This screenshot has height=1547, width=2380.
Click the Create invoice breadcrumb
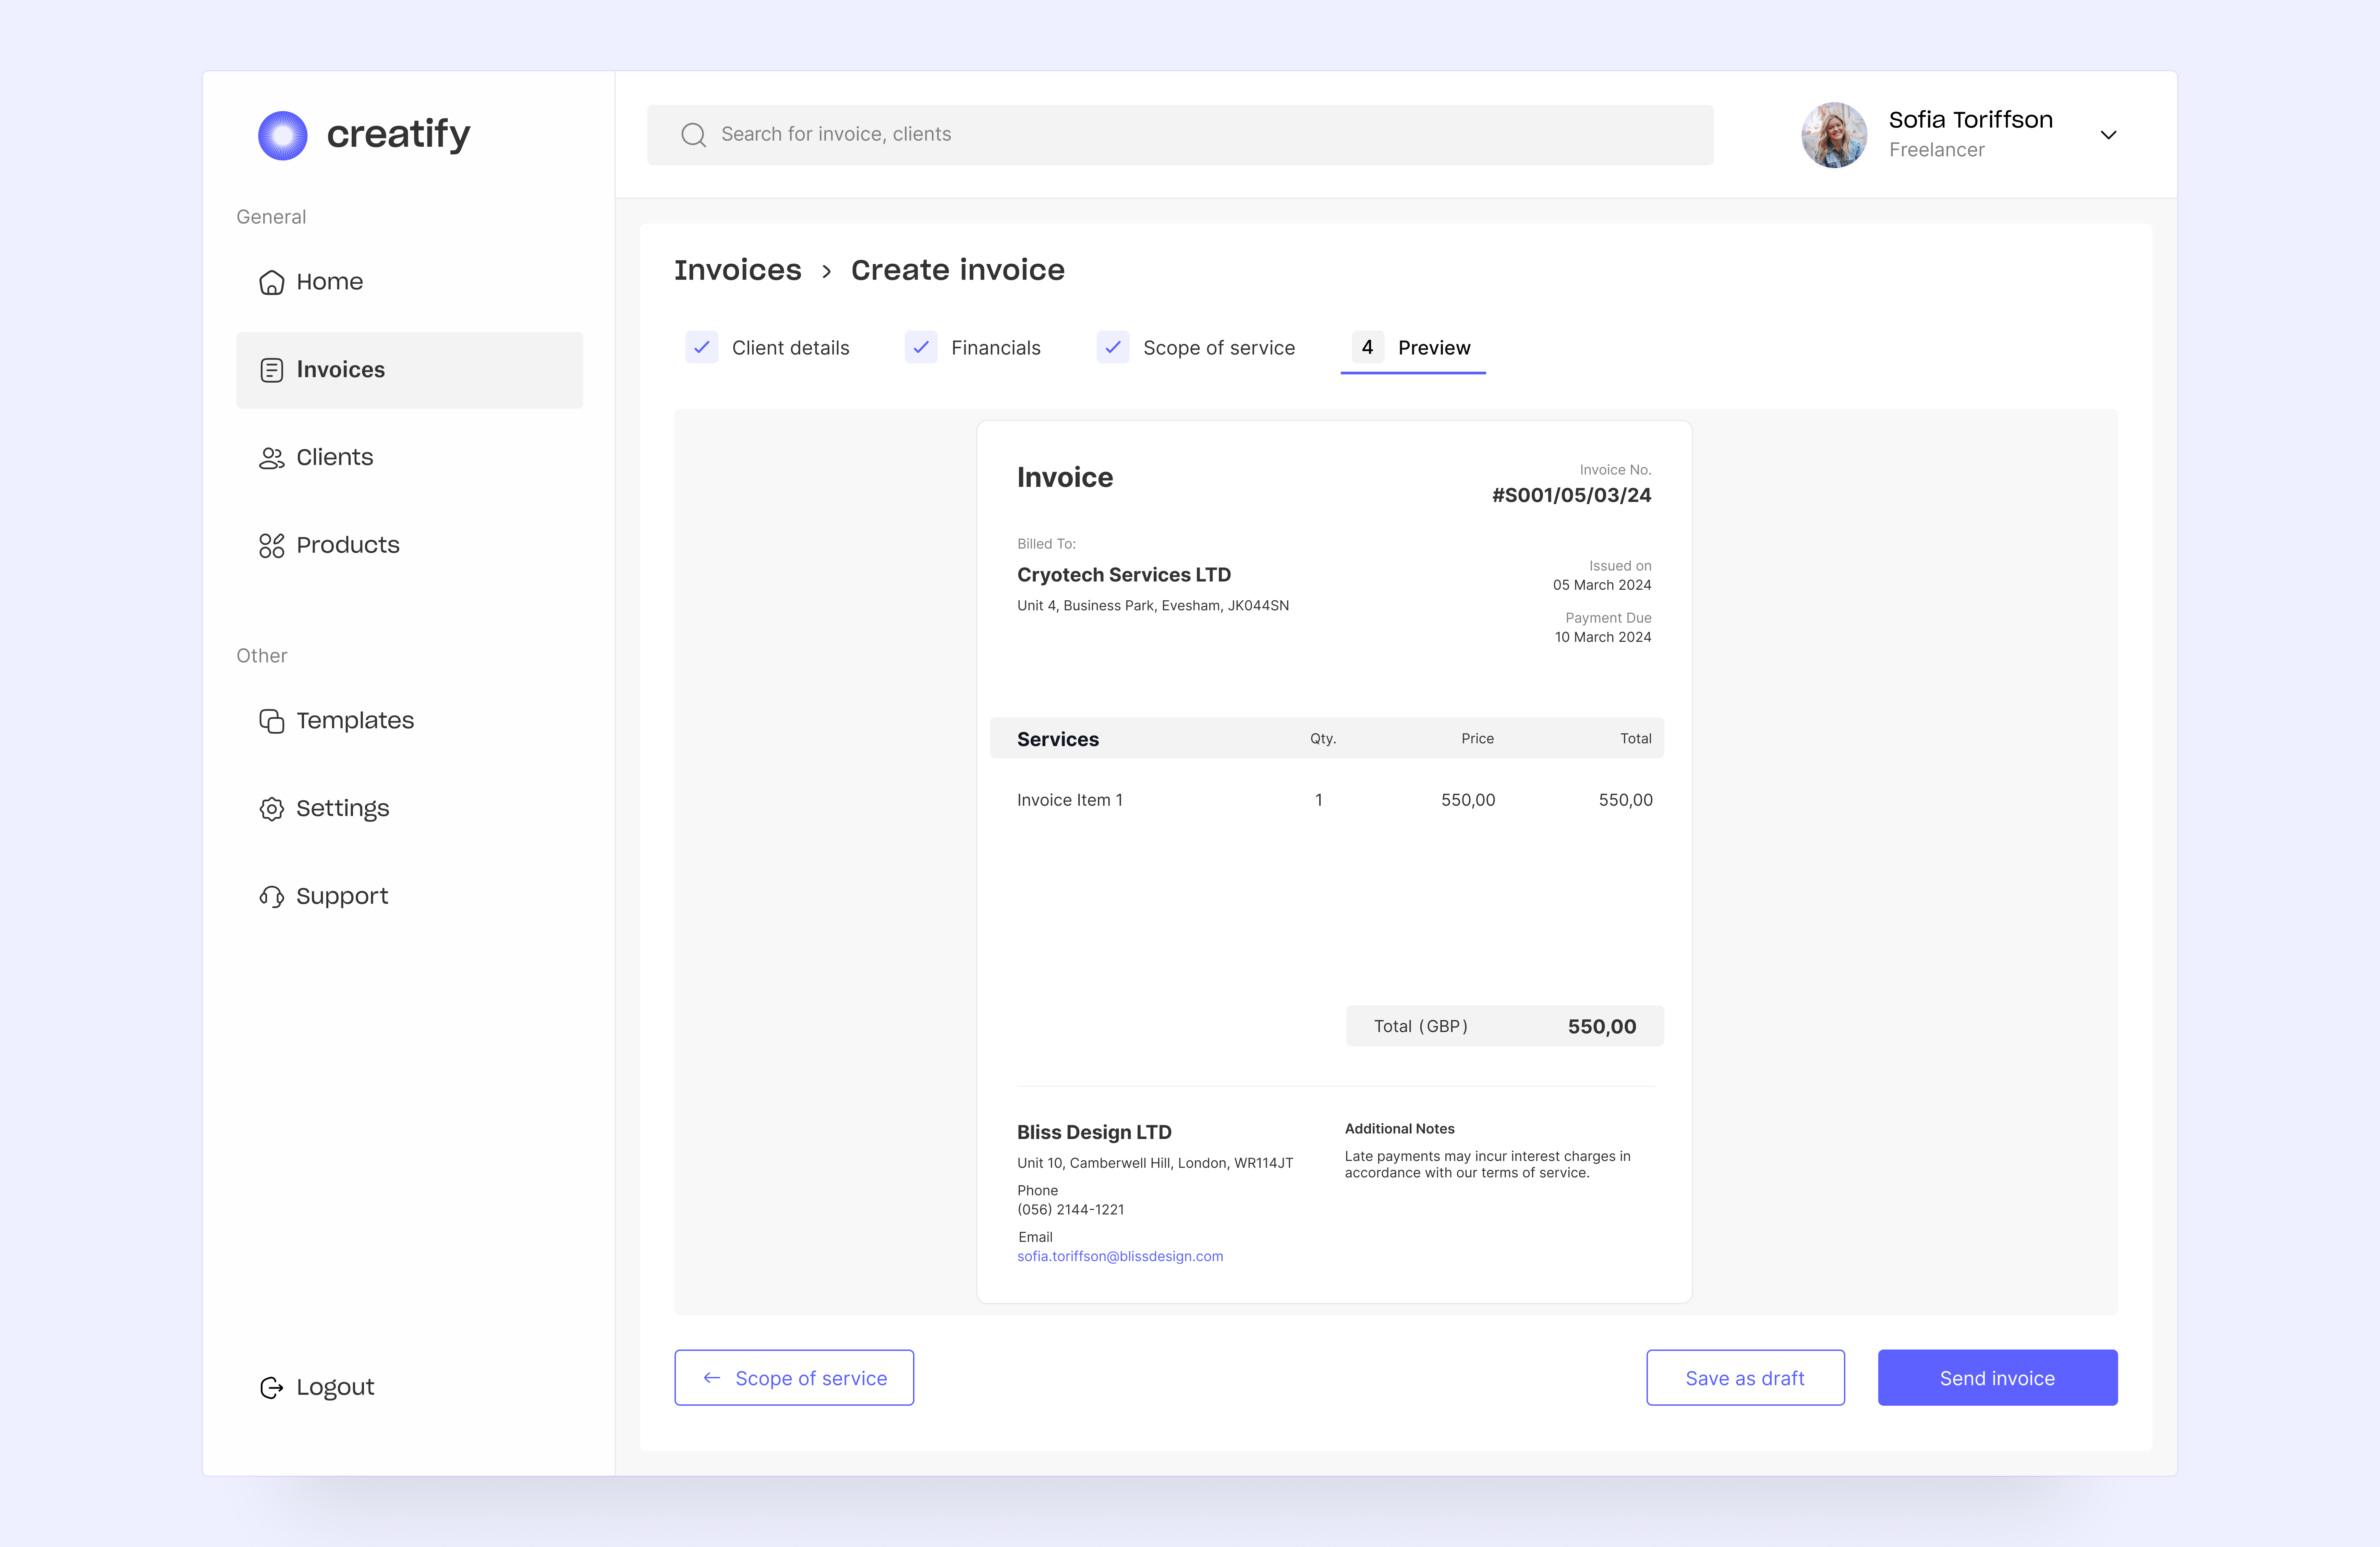point(958,270)
